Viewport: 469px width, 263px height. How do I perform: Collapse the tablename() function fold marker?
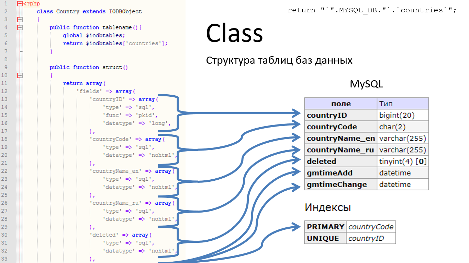20,27
